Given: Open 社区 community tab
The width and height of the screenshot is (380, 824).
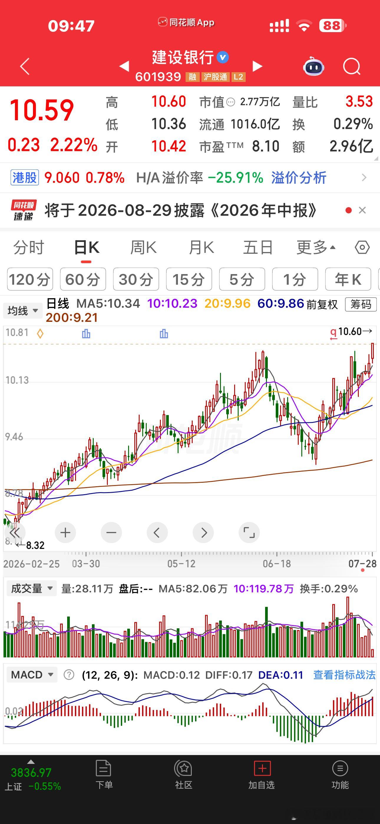Looking at the screenshot, I should [x=184, y=775].
